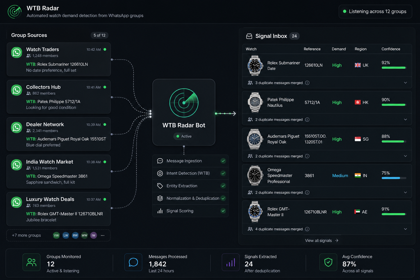Image resolution: width=420 pixels, height=280 pixels.
Task: Sort by the Demand column header
Action: tap(339, 49)
